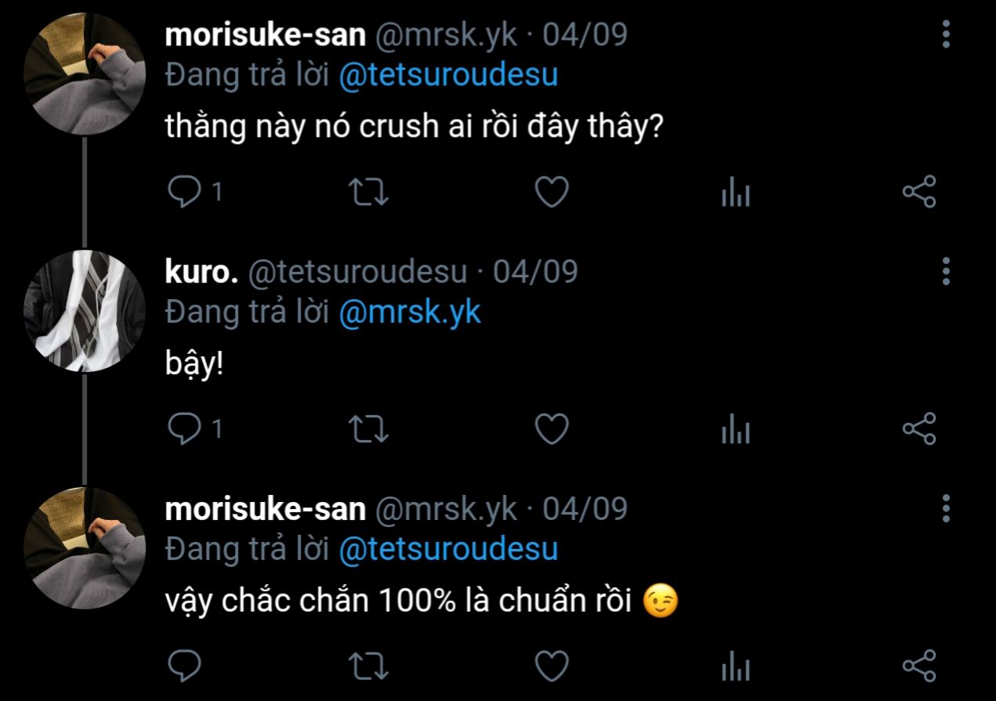Viewport: 996px width, 701px height.
Task: Like the '100% là chuẩn rồi' tweet
Action: coord(552,666)
